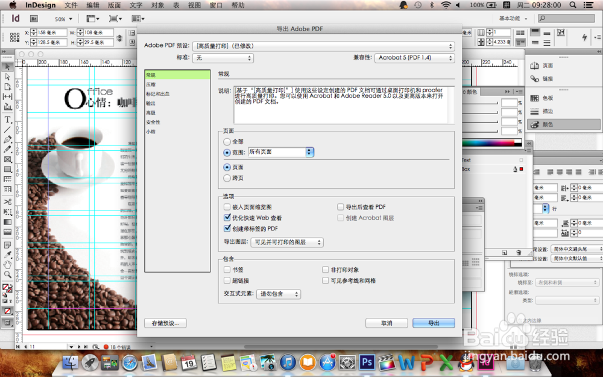Viewport: 603px width, 377px height.
Task: Enable Visible Guides and Grids checkbox
Action: (326, 280)
